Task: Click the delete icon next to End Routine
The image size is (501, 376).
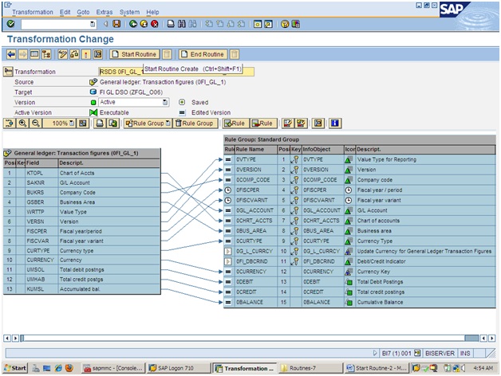Action: tap(235, 54)
